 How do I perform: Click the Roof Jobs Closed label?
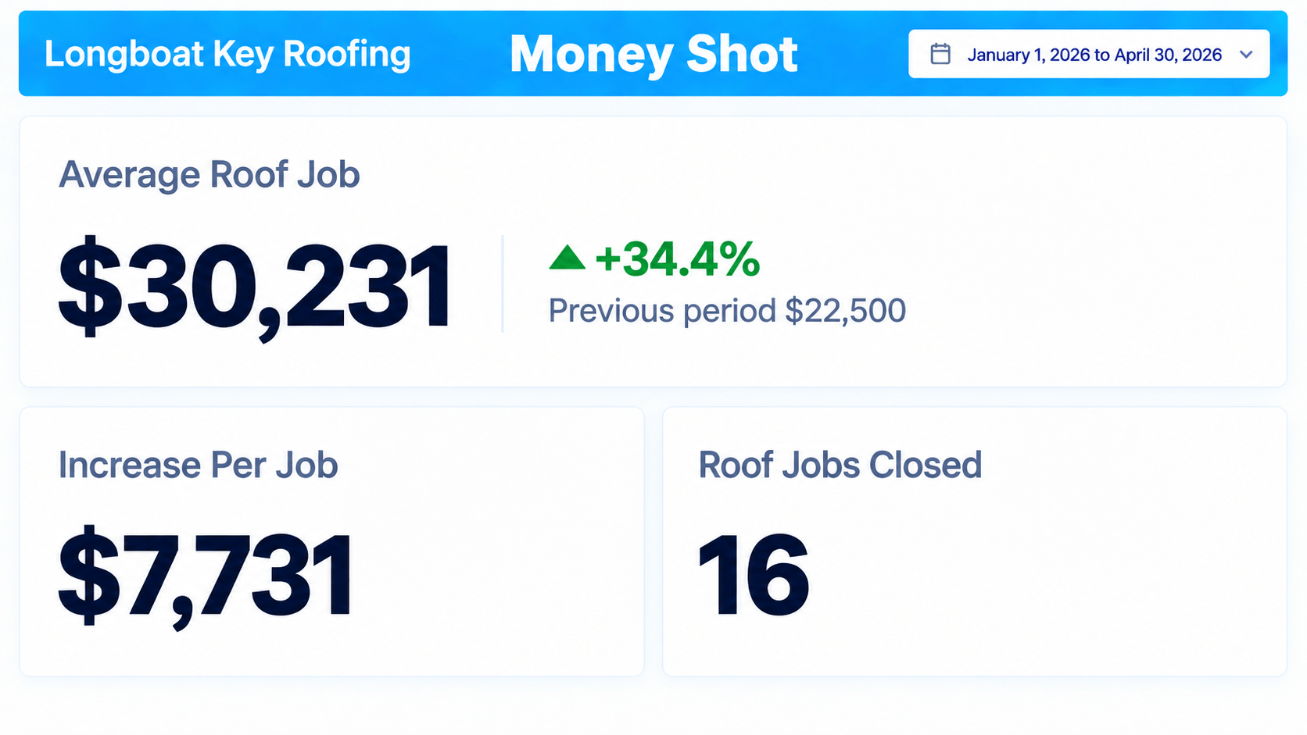click(x=840, y=466)
